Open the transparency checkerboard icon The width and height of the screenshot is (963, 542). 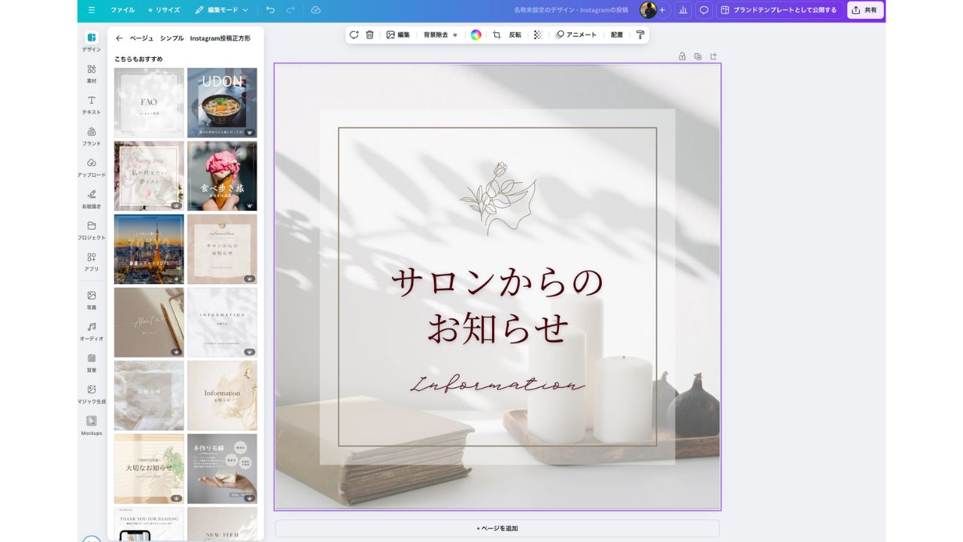(537, 35)
